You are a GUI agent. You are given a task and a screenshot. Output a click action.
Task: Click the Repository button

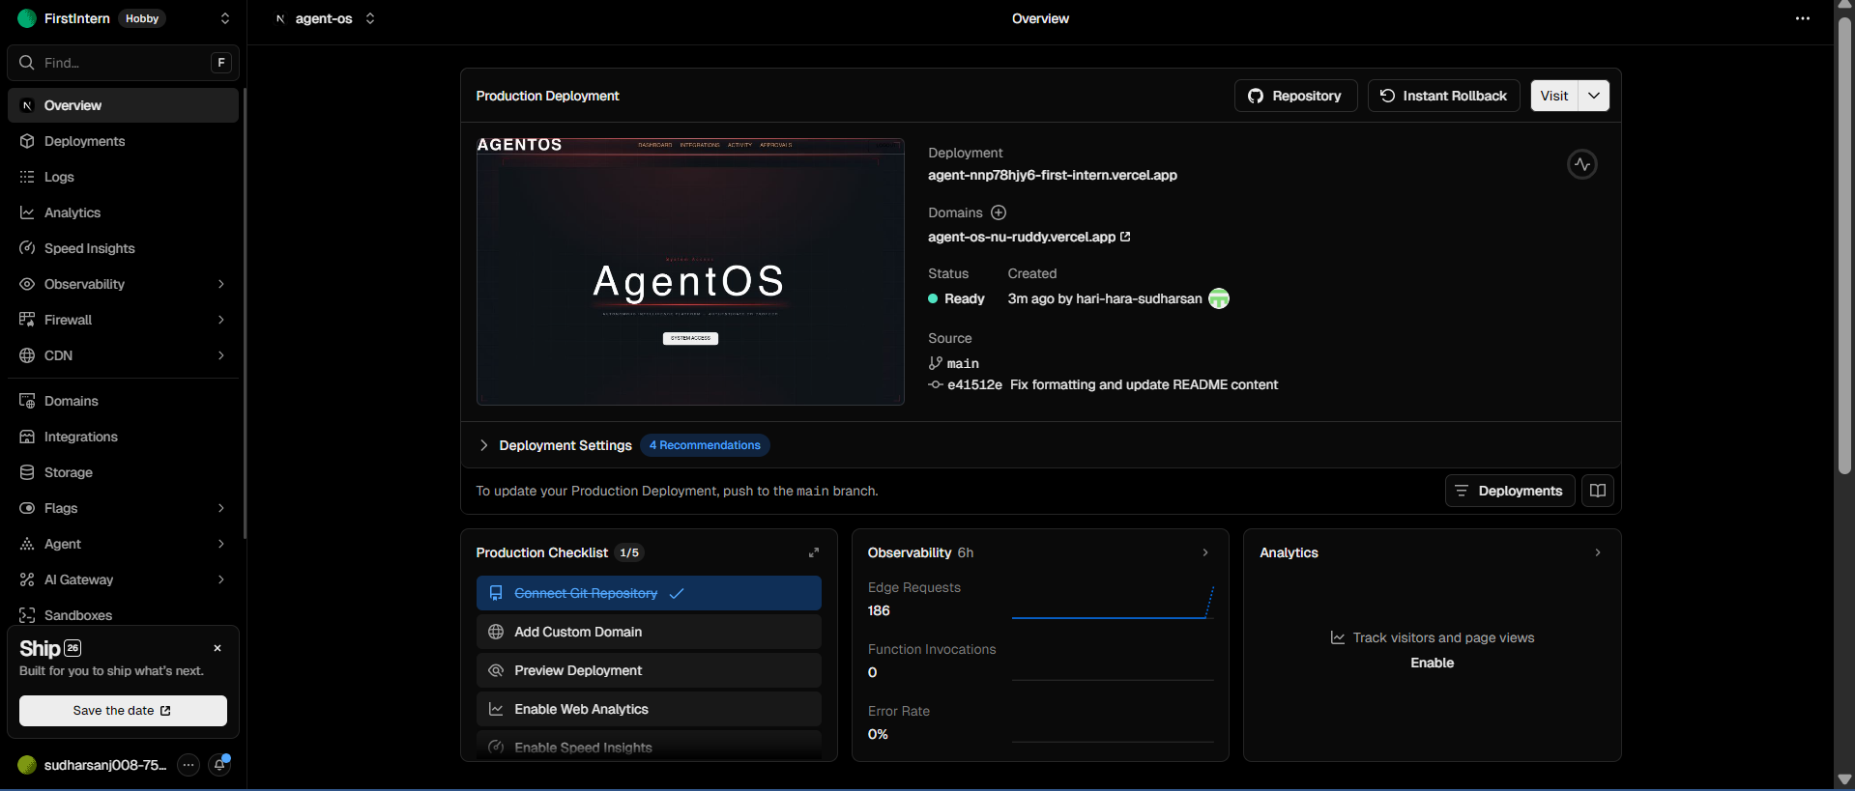click(1295, 96)
